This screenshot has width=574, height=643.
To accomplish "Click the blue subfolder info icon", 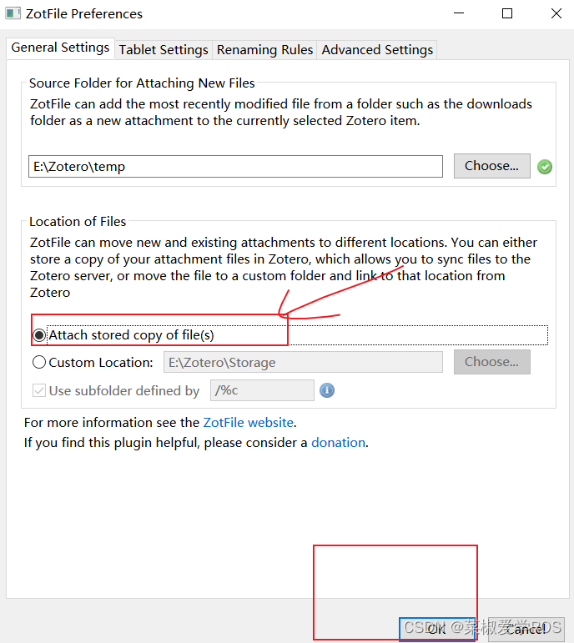I will 327,390.
